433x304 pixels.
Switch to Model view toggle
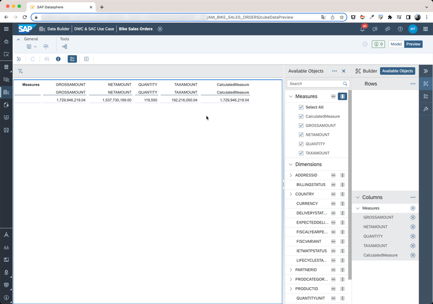(x=396, y=44)
